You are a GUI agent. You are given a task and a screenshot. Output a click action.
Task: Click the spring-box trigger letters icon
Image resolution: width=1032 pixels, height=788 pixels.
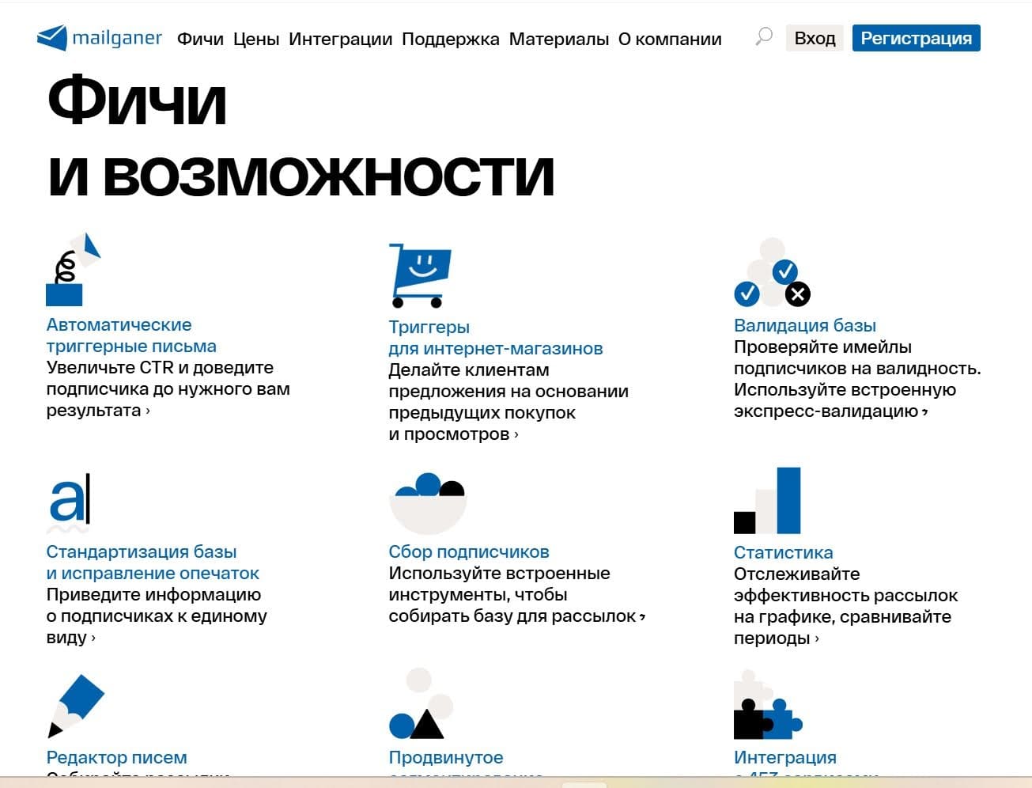tap(74, 270)
